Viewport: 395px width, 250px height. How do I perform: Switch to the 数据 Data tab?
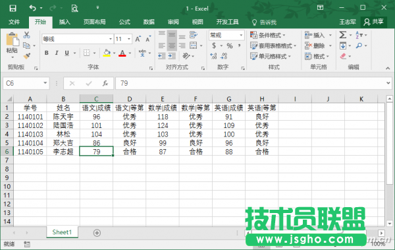149,22
